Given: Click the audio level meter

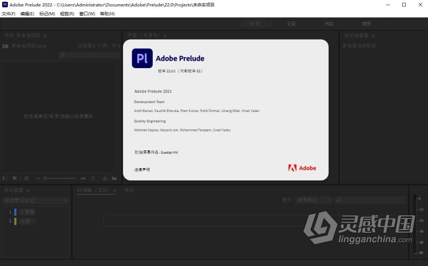Looking at the screenshot, I should click(415, 225).
